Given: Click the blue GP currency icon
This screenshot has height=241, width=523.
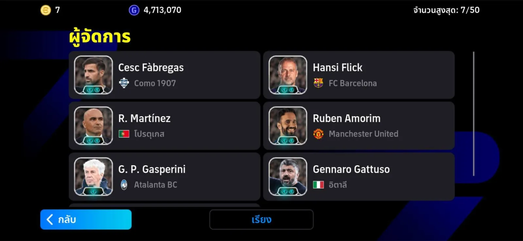Looking at the screenshot, I should [x=134, y=10].
